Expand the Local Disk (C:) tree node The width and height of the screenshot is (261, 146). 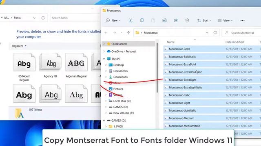click(106, 101)
